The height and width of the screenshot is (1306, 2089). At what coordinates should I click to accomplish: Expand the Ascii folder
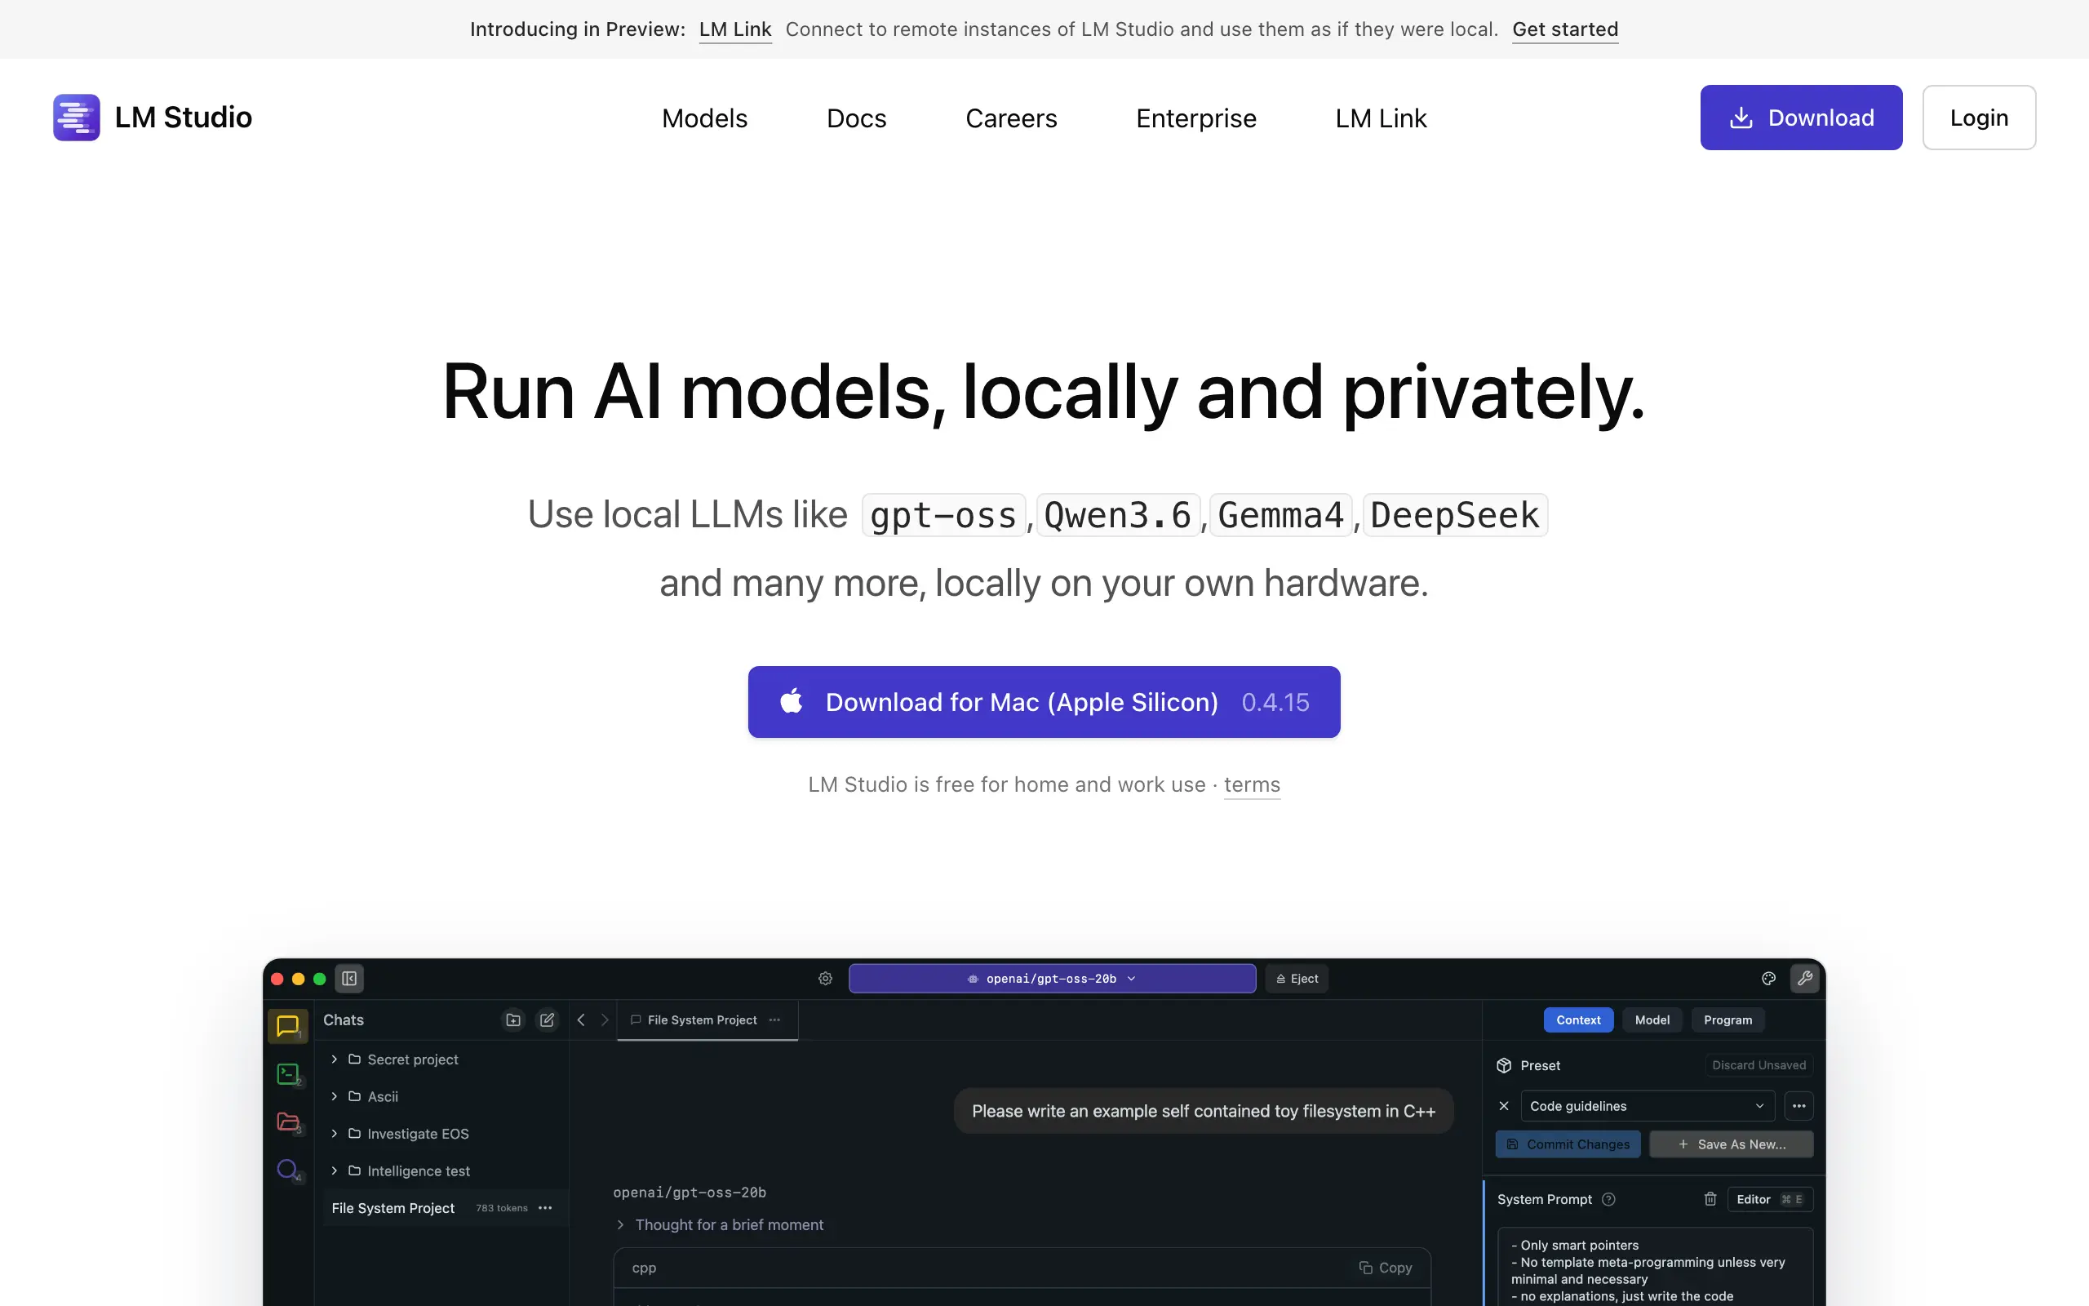click(x=334, y=1096)
